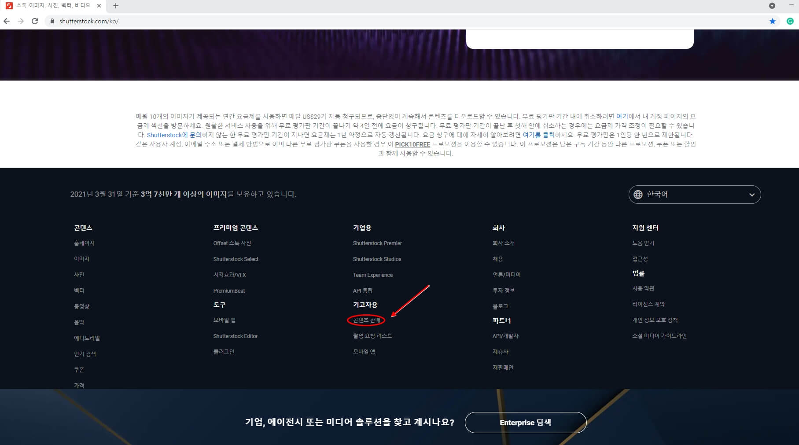The width and height of the screenshot is (799, 445).
Task: Open 모바일 앱 link under 도구
Action: click(224, 320)
